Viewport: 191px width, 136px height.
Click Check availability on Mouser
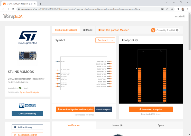pos(28,113)
